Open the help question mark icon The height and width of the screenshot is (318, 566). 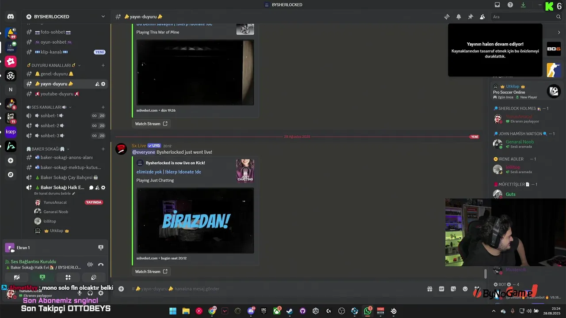510,5
